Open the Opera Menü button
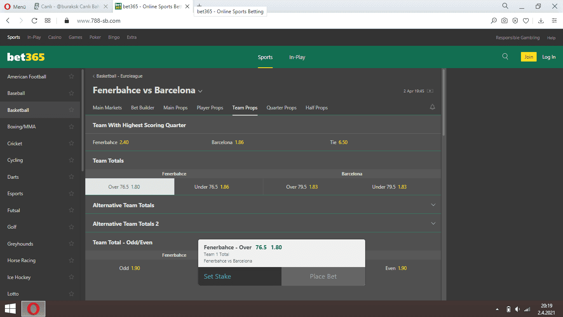 click(14, 7)
